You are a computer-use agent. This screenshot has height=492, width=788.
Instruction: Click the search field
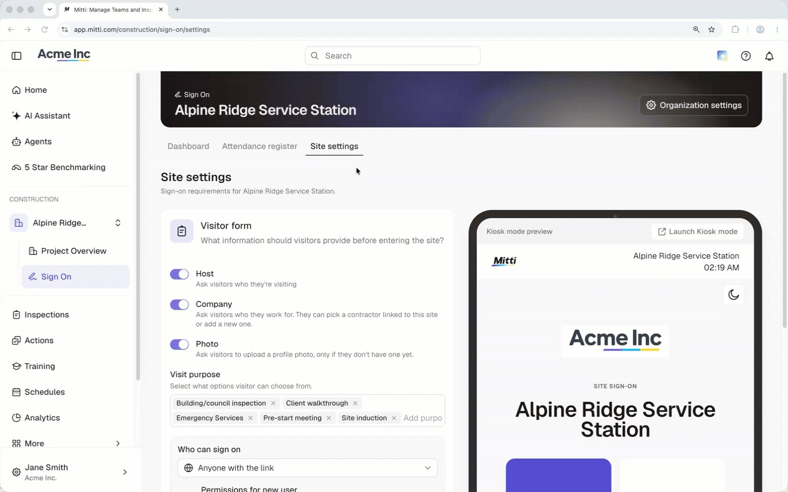point(393,56)
